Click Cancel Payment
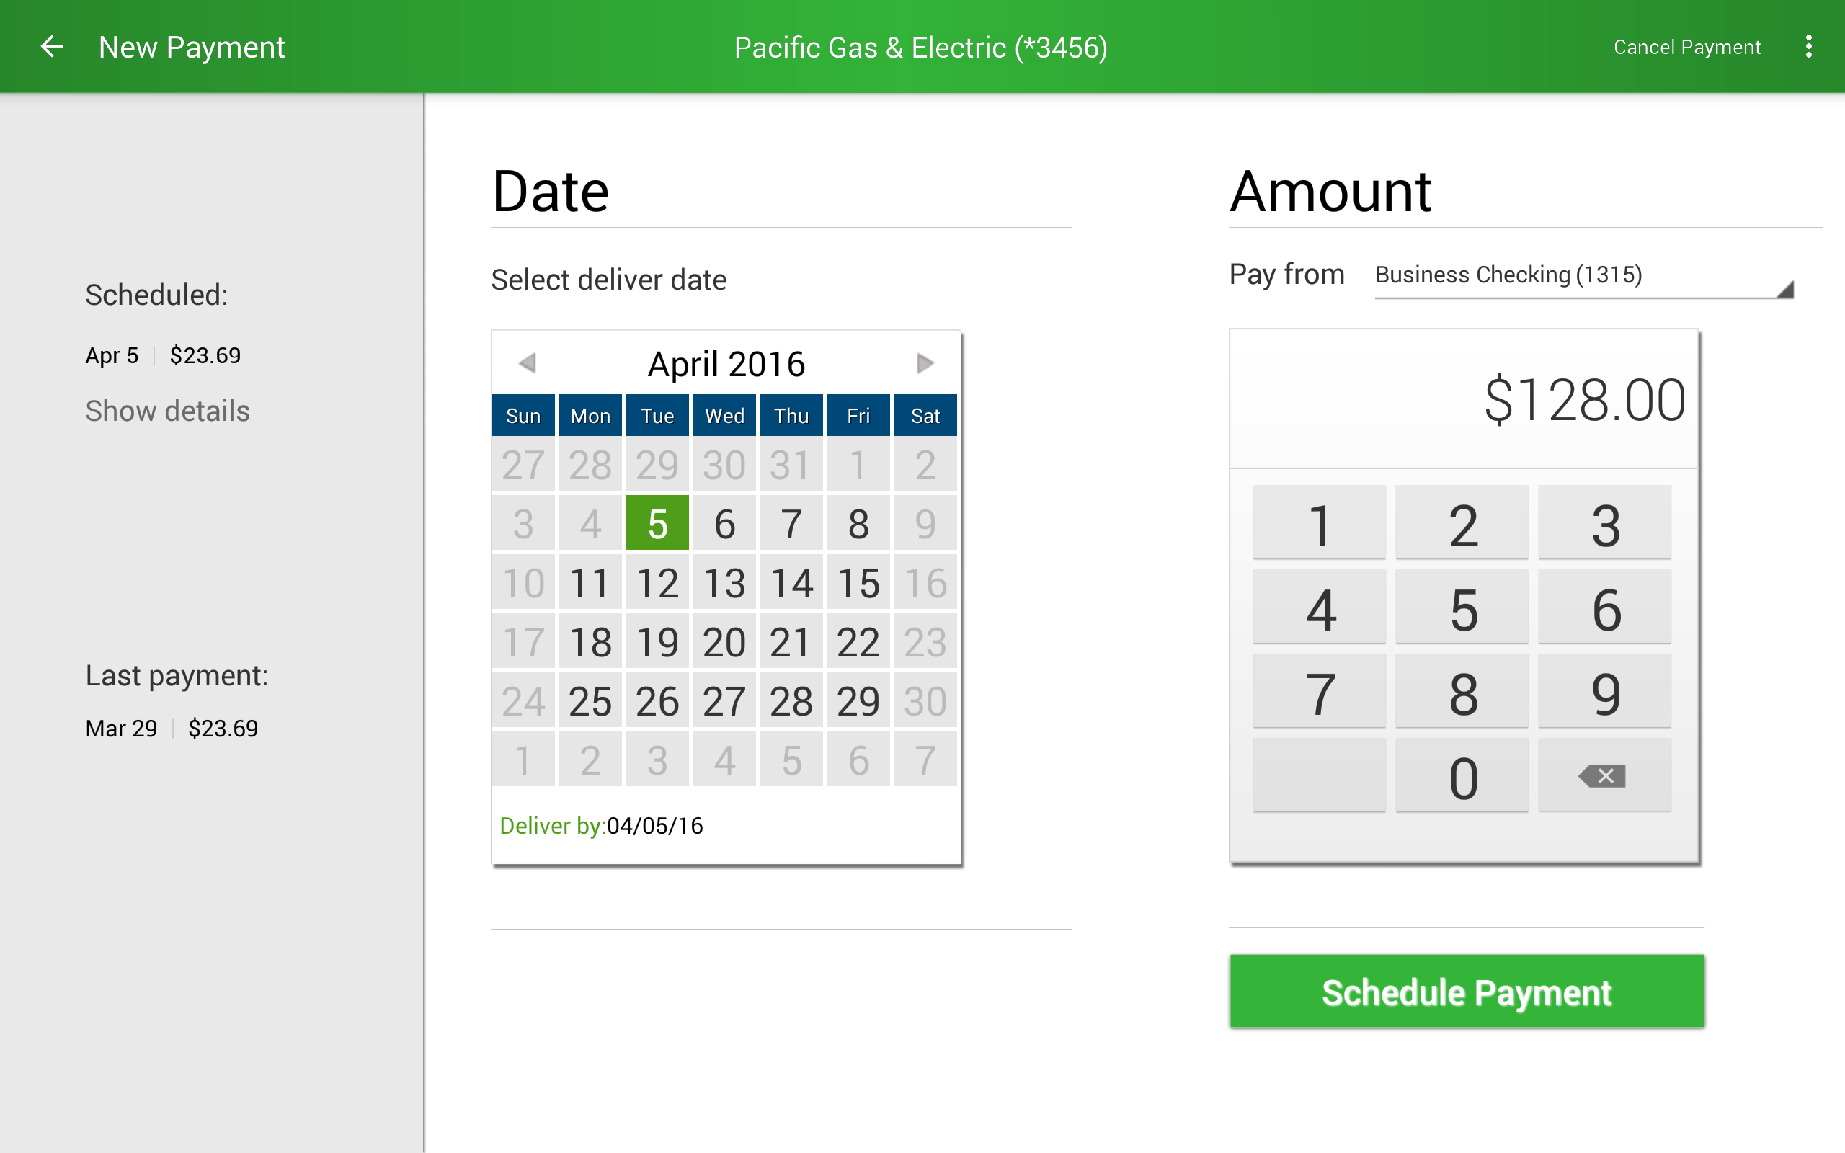The height and width of the screenshot is (1153, 1845). 1686,47
